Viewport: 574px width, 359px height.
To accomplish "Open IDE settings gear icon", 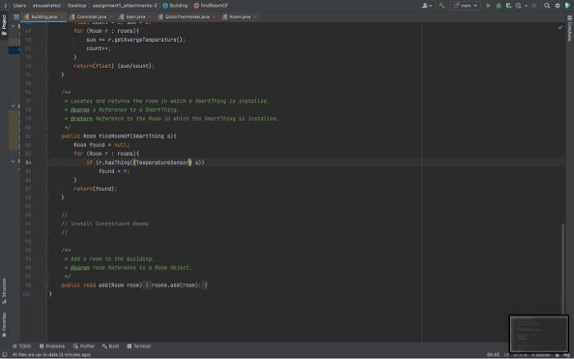I will (x=558, y=6).
